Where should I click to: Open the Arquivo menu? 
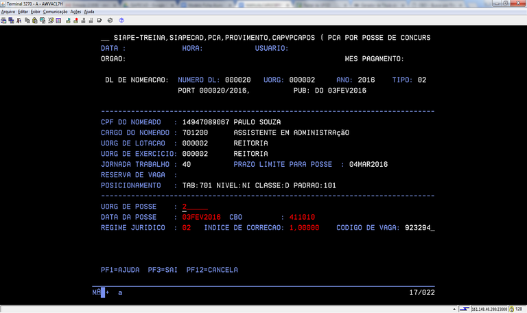[8, 12]
